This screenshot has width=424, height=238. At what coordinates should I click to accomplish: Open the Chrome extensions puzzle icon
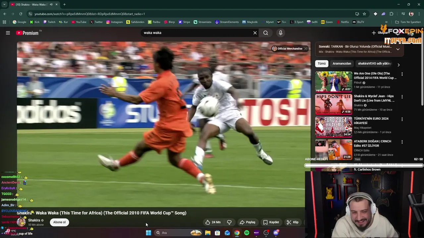click(392, 14)
